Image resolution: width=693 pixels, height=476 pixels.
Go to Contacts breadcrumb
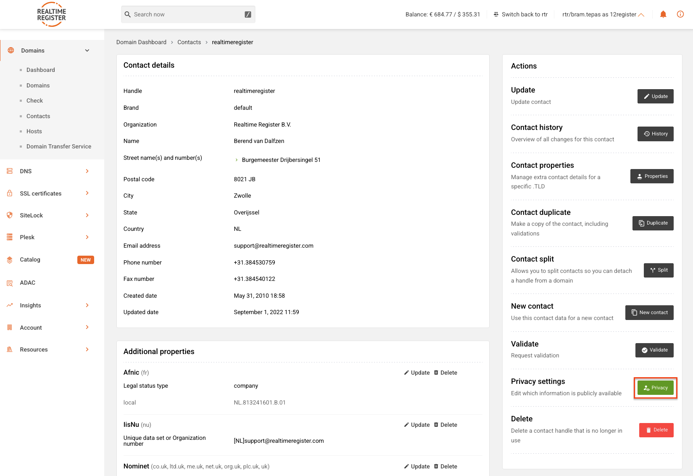pos(189,42)
